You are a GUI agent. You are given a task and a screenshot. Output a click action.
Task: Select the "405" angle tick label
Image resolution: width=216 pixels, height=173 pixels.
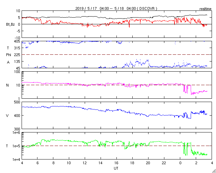click(18, 41)
